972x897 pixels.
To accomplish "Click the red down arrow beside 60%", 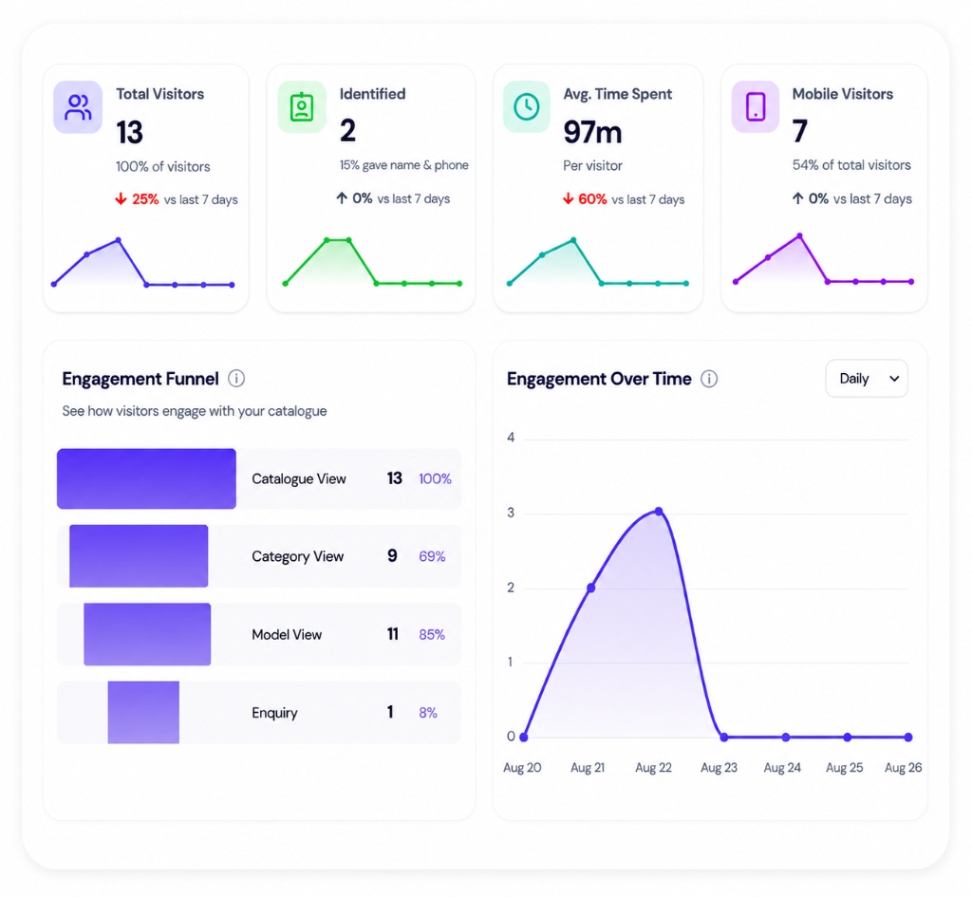I will coord(568,199).
